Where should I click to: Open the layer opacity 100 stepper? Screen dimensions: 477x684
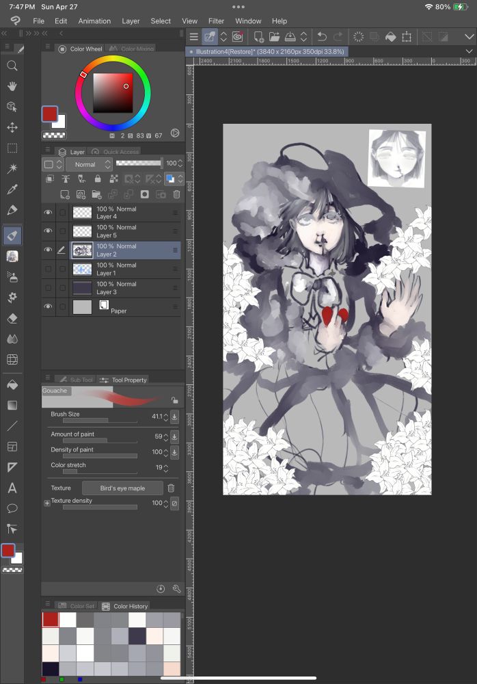click(x=180, y=163)
